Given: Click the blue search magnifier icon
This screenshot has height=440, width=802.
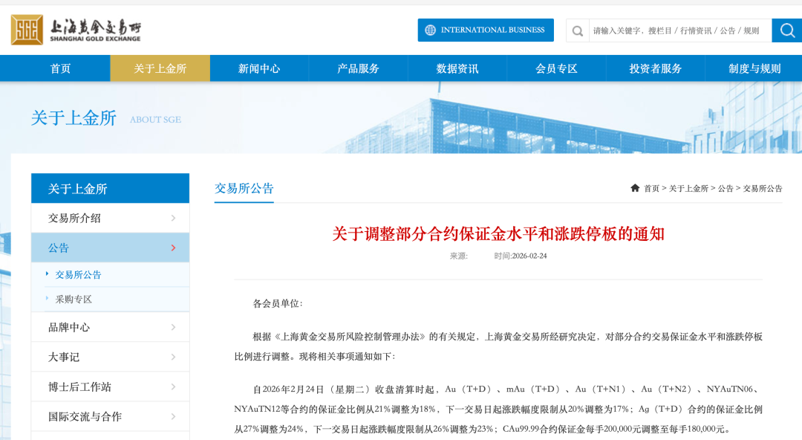Looking at the screenshot, I should 787,30.
